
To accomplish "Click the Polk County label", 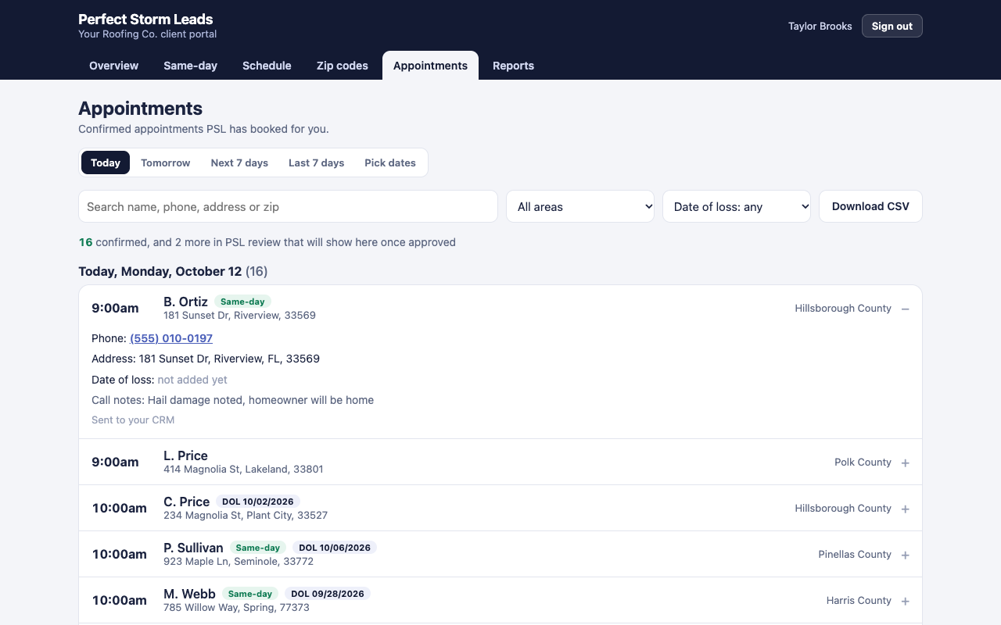I will pyautogui.click(x=863, y=462).
